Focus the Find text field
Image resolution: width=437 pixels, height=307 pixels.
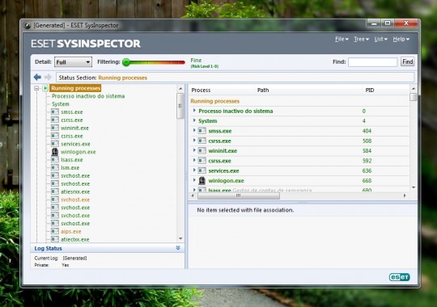[372, 62]
